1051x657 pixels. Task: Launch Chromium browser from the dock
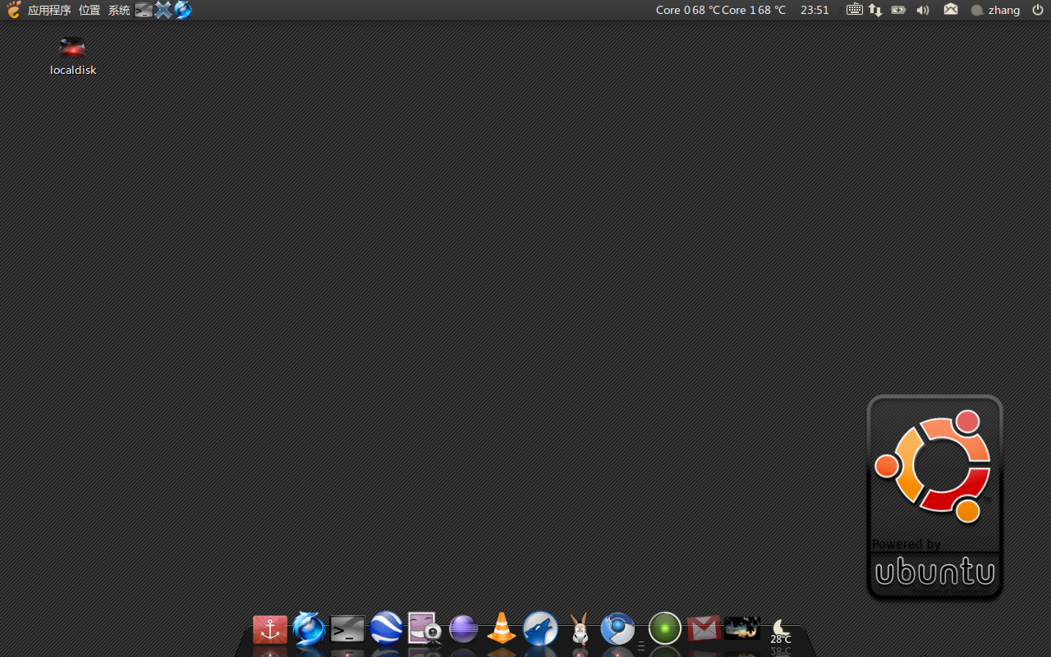pyautogui.click(x=618, y=629)
